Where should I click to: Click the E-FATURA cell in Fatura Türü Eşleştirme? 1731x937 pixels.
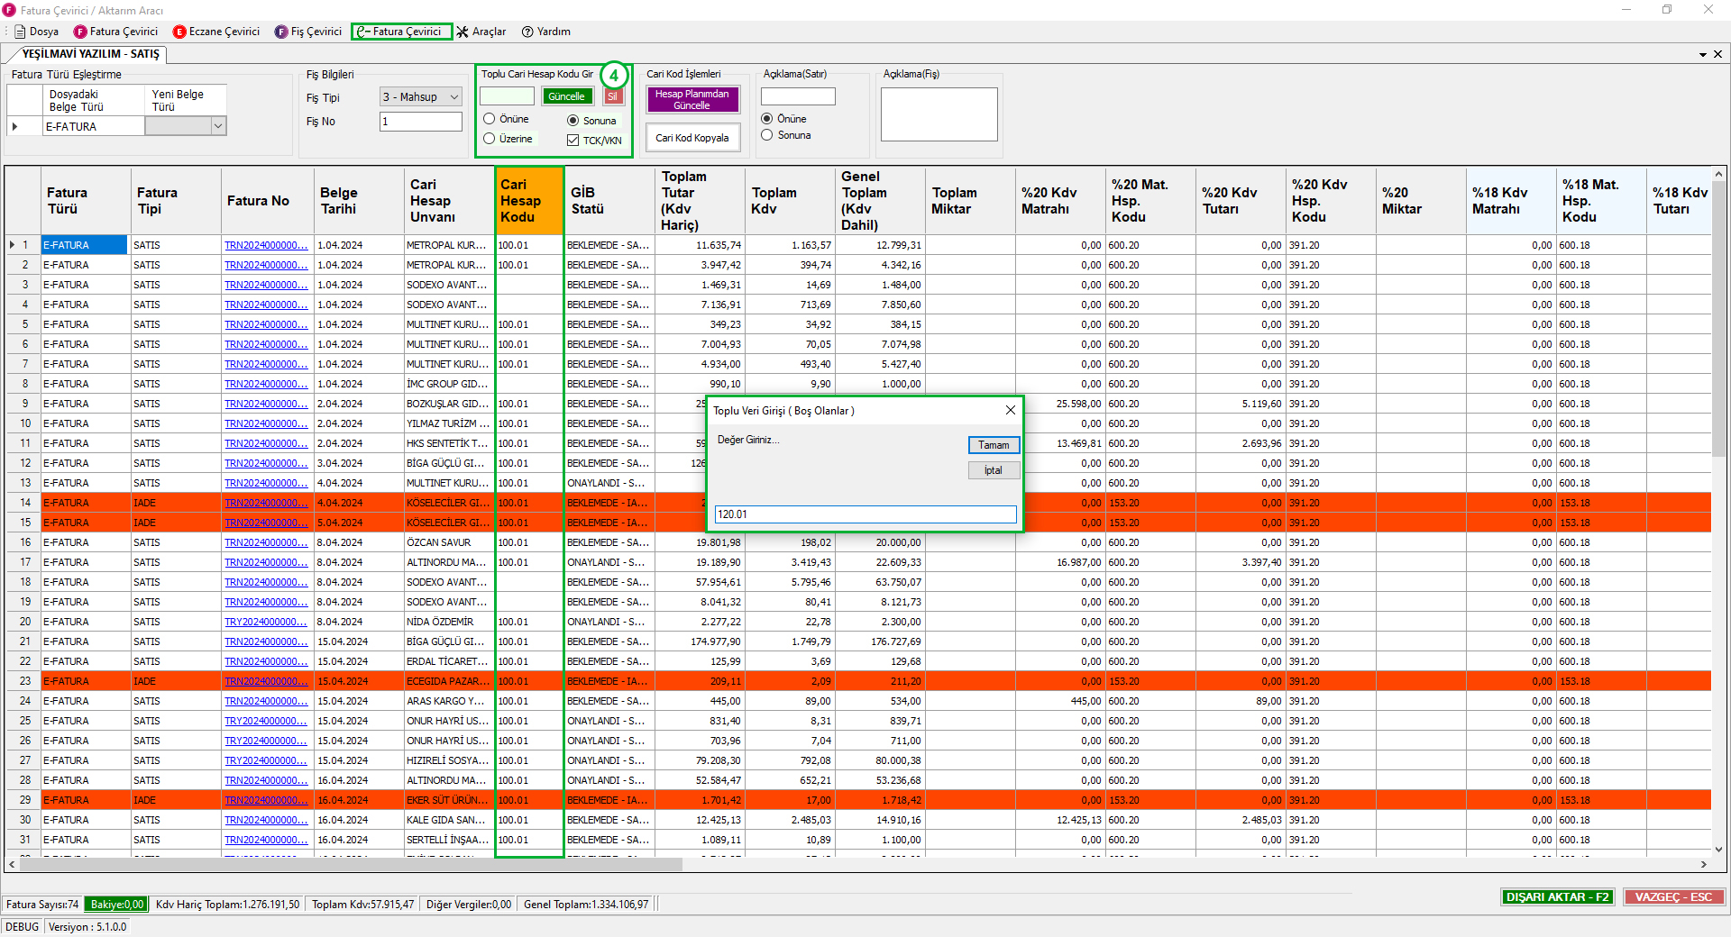point(94,127)
